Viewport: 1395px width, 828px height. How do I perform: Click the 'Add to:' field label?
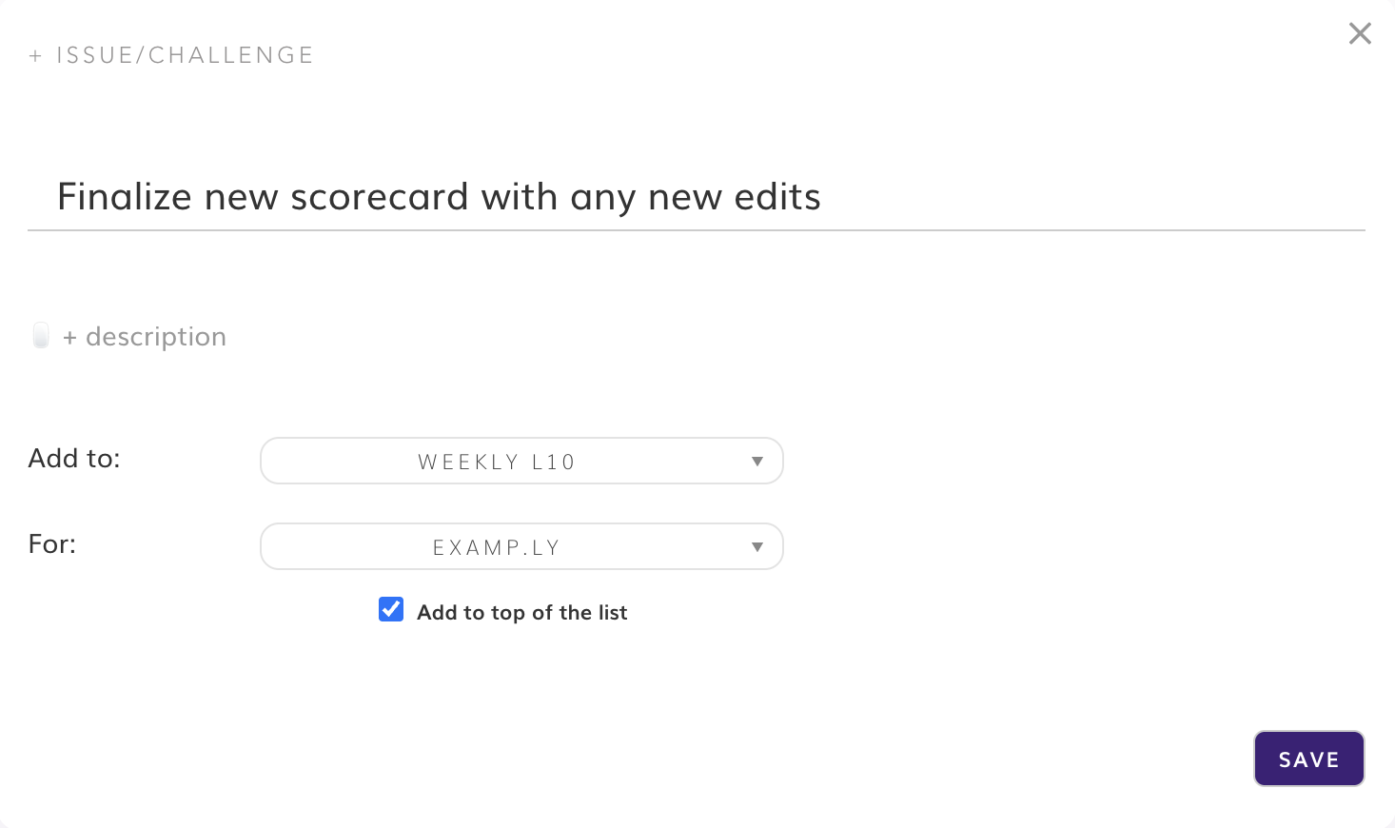click(x=74, y=459)
